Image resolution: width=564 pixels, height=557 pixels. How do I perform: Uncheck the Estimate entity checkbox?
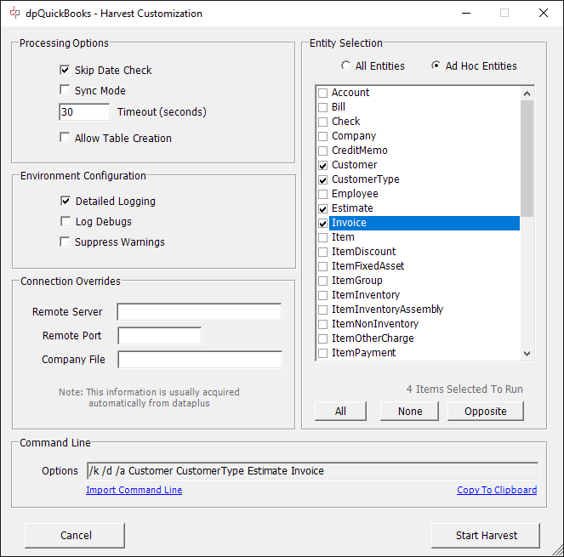click(x=323, y=208)
